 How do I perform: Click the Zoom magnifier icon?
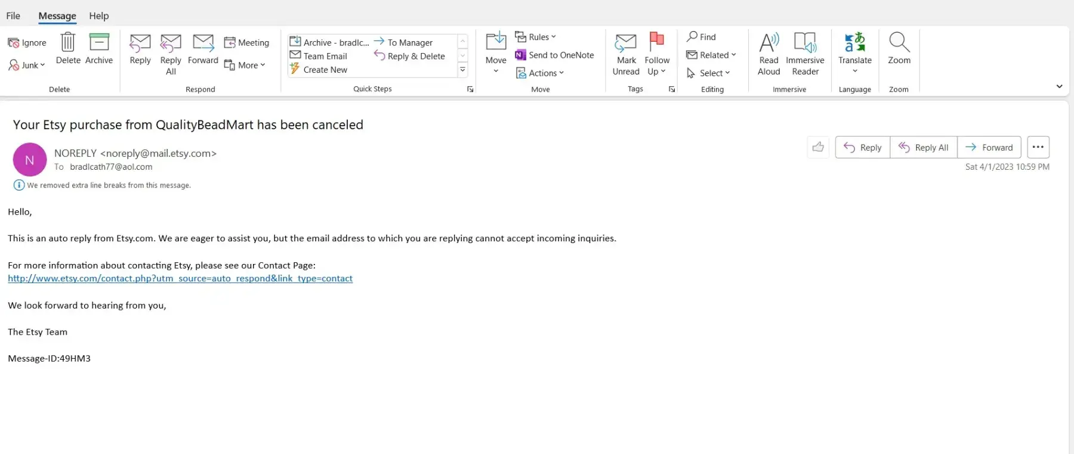click(899, 43)
